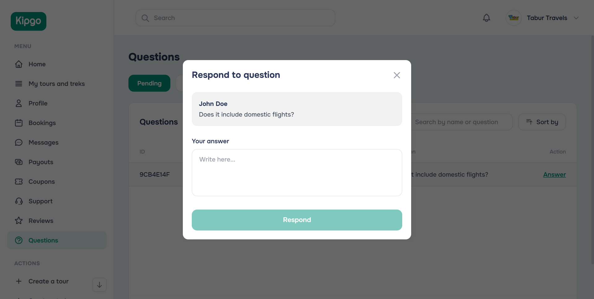Click the Coupons ticket icon
The height and width of the screenshot is (299, 594).
19,182
